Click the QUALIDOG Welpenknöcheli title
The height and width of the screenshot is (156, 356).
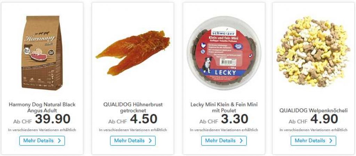(313, 111)
